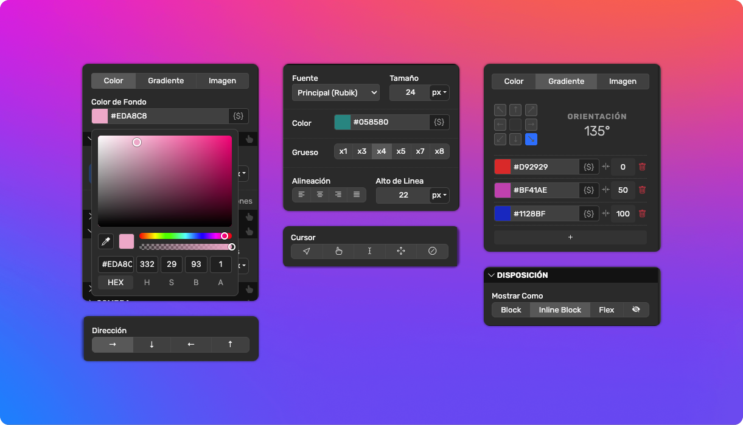Viewport: 743px width, 425px height.
Task: Set Grueso weight to x8
Action: click(x=439, y=151)
